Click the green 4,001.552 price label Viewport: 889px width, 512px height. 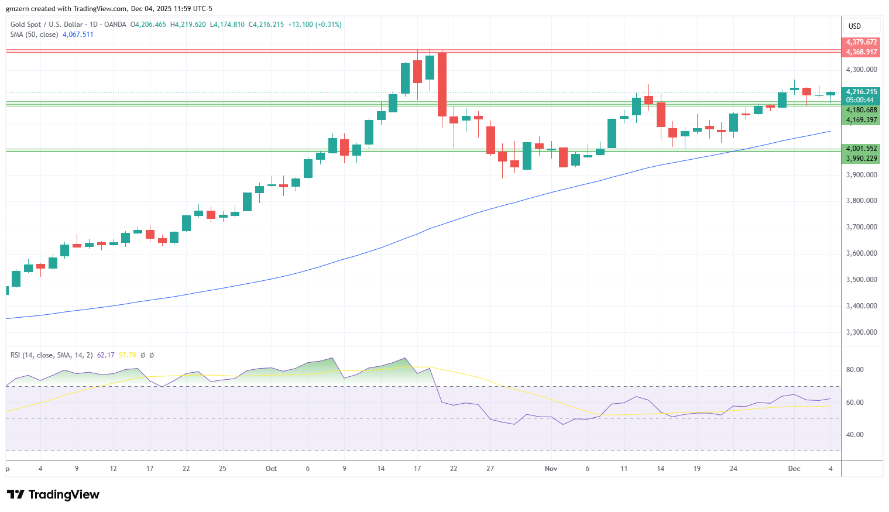[861, 149]
